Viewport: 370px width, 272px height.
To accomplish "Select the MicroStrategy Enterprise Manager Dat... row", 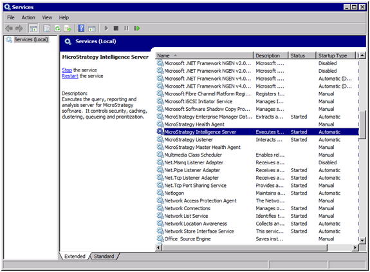I will pyautogui.click(x=257, y=117).
